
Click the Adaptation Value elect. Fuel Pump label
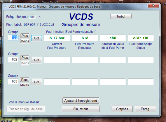(113, 46)
